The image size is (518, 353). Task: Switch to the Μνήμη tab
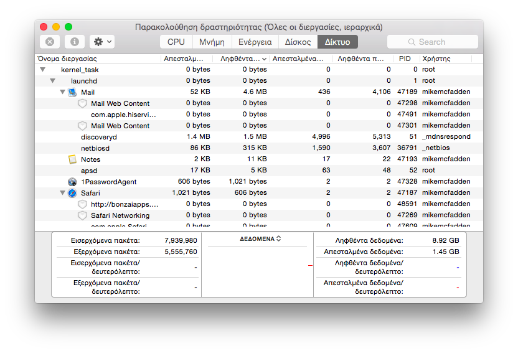point(212,42)
